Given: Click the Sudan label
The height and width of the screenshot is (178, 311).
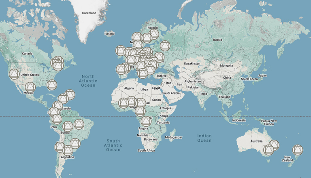Looking at the screenshot, I should (156, 100).
